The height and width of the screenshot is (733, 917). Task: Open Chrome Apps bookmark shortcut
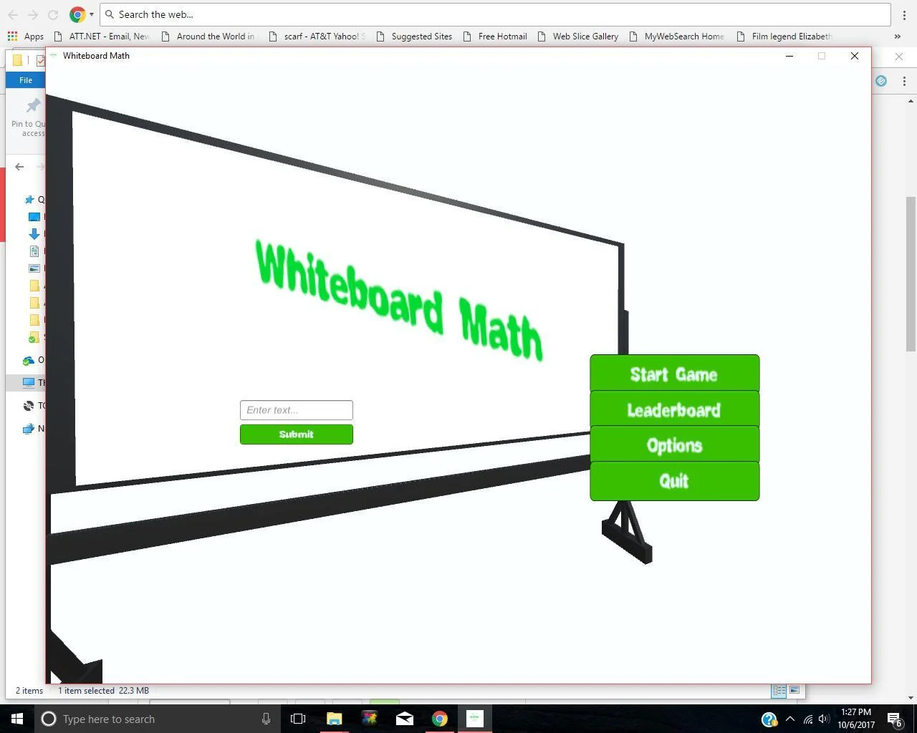26,36
